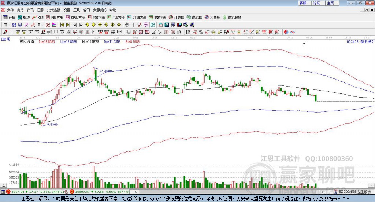The width and height of the screenshot is (375, 202).
Task: Select the spiral drawing tool
Action: [x=37, y=32]
